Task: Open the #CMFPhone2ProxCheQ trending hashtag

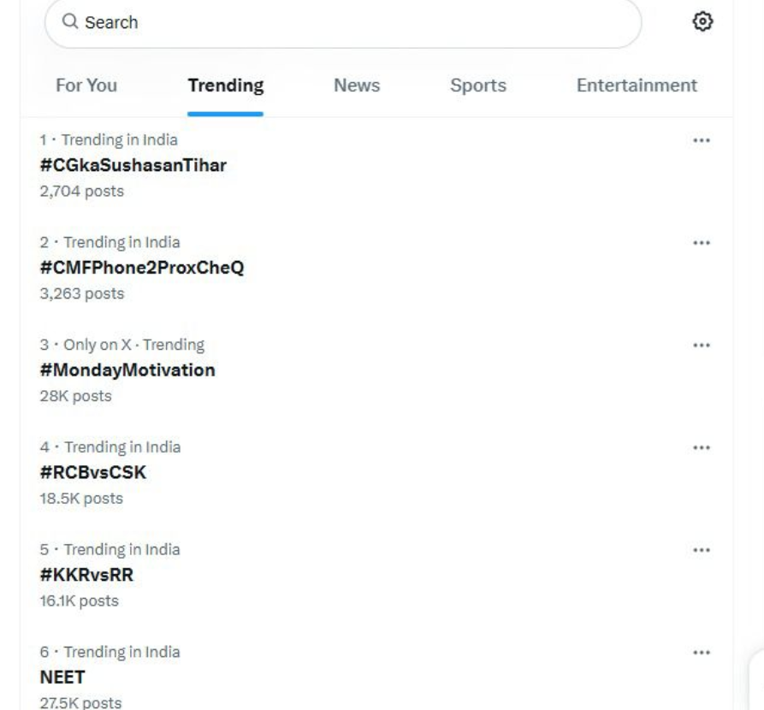Action: 142,268
